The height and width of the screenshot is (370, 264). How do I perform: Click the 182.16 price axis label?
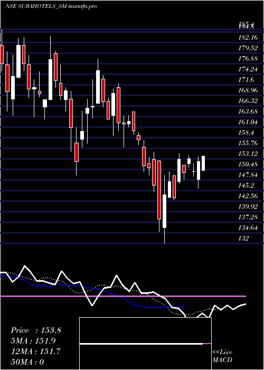(x=248, y=38)
